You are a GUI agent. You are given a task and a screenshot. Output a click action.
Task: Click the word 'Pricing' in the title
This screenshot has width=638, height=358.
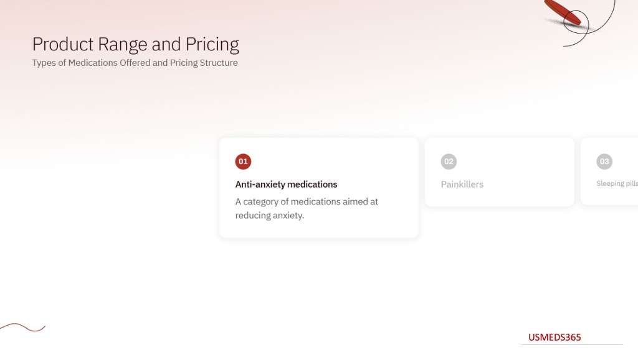212,45
